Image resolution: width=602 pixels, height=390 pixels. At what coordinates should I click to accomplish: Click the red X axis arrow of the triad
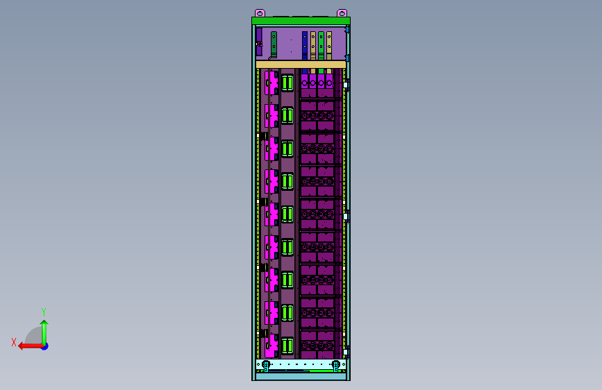coord(30,346)
